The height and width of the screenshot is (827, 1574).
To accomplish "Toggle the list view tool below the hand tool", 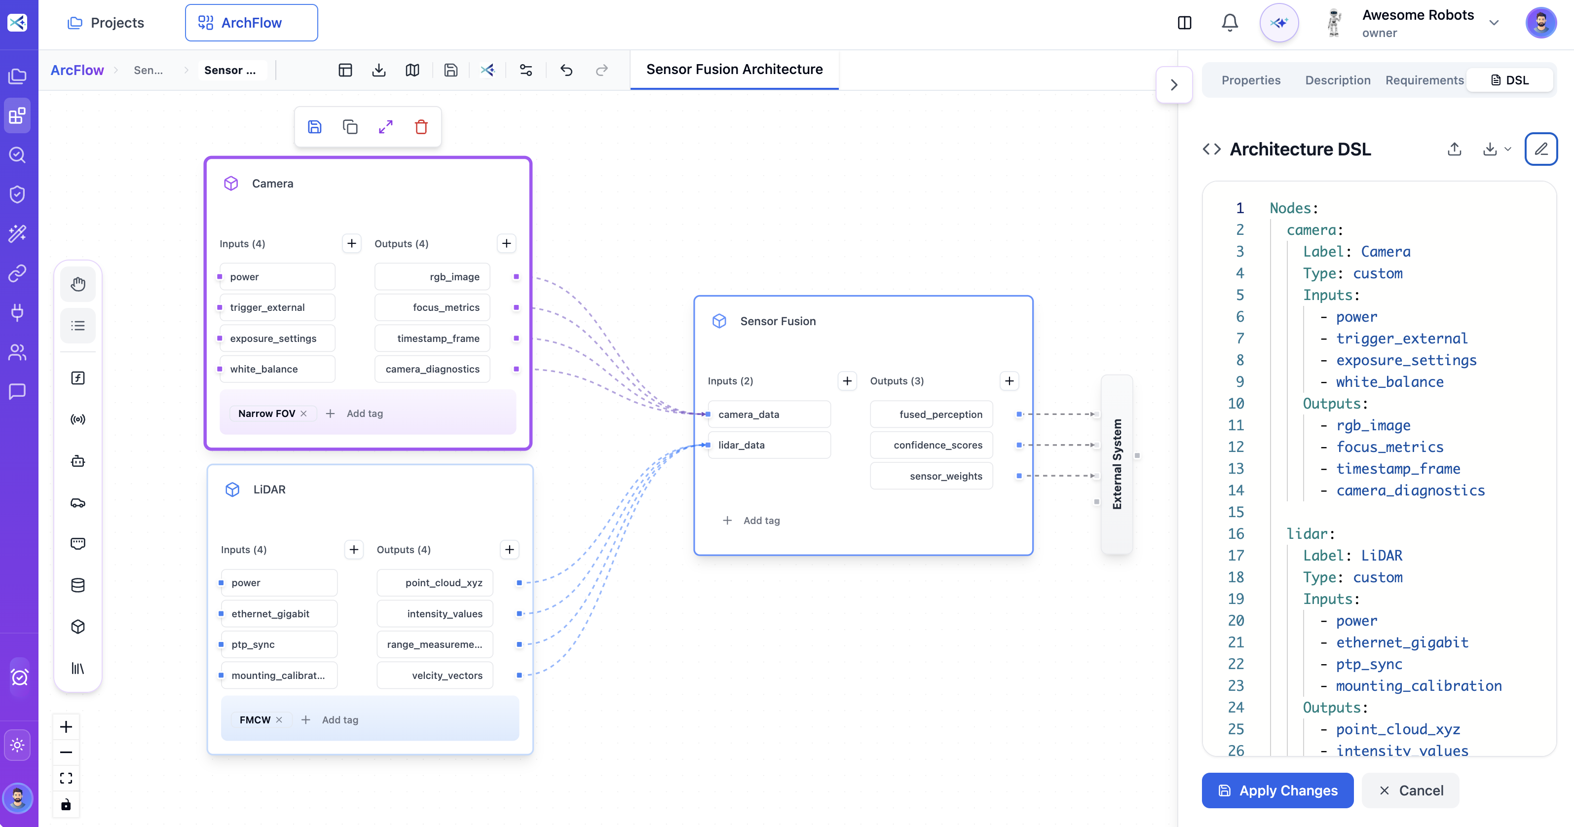I will coord(78,325).
